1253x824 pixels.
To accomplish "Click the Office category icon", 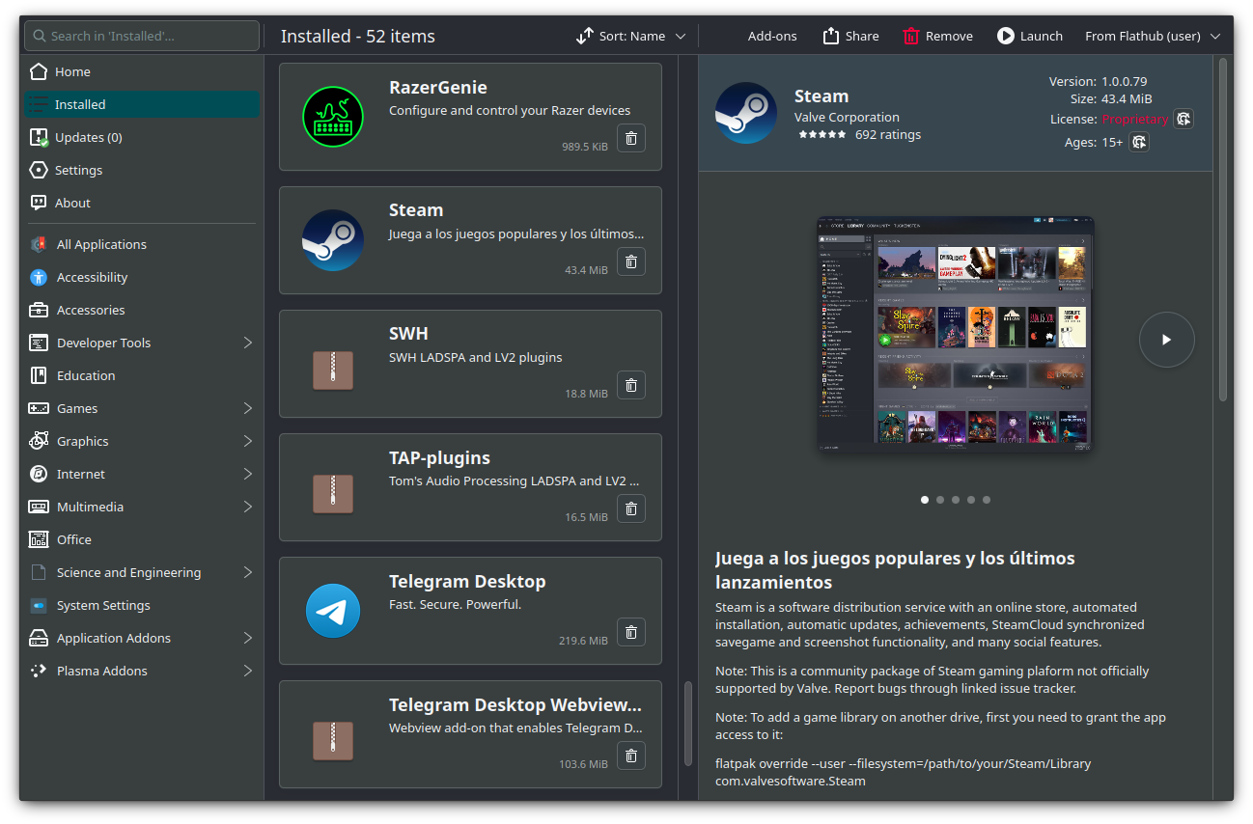I will coord(39,539).
